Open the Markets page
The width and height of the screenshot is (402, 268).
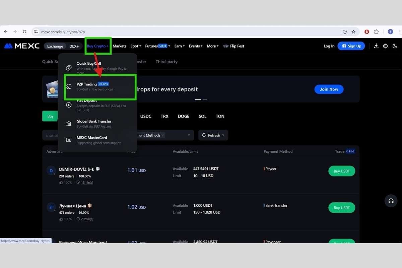pyautogui.click(x=119, y=46)
